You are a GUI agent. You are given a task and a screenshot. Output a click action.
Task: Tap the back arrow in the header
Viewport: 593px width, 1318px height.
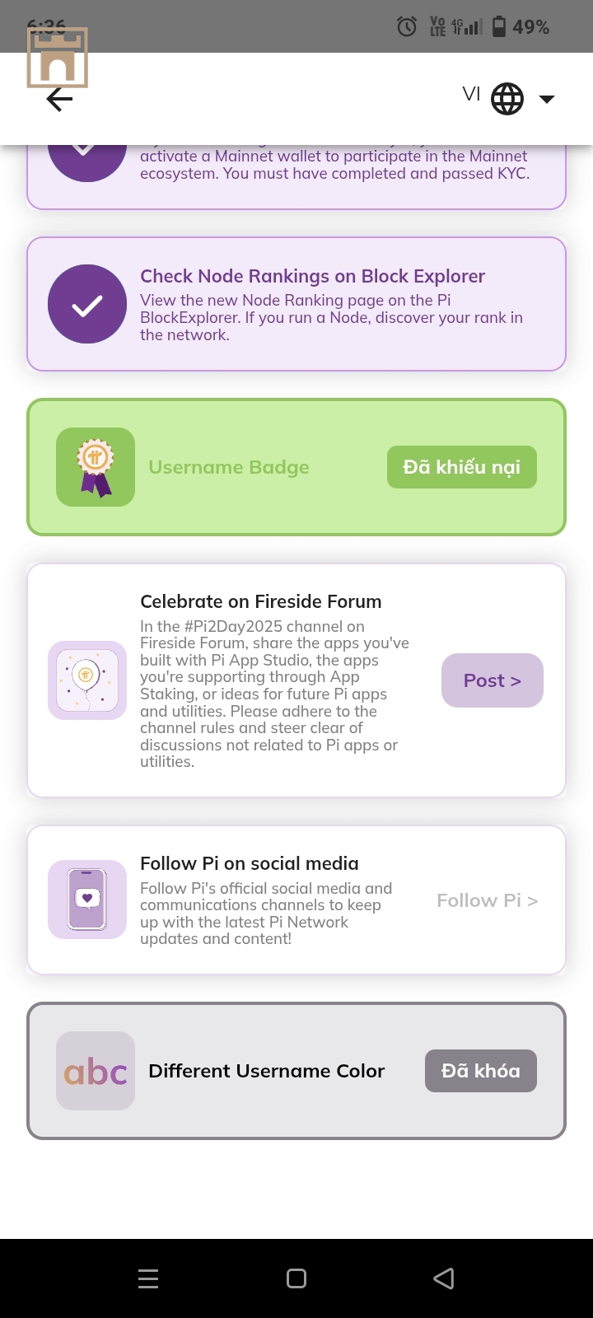click(59, 100)
